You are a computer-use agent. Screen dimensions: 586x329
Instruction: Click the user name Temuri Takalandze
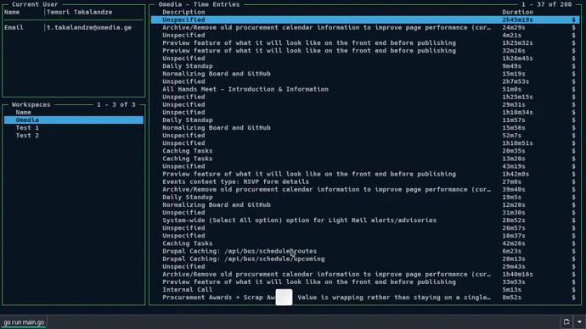tap(79, 12)
